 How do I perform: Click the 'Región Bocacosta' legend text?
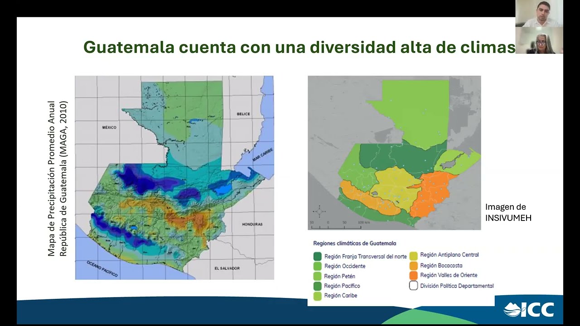point(441,266)
